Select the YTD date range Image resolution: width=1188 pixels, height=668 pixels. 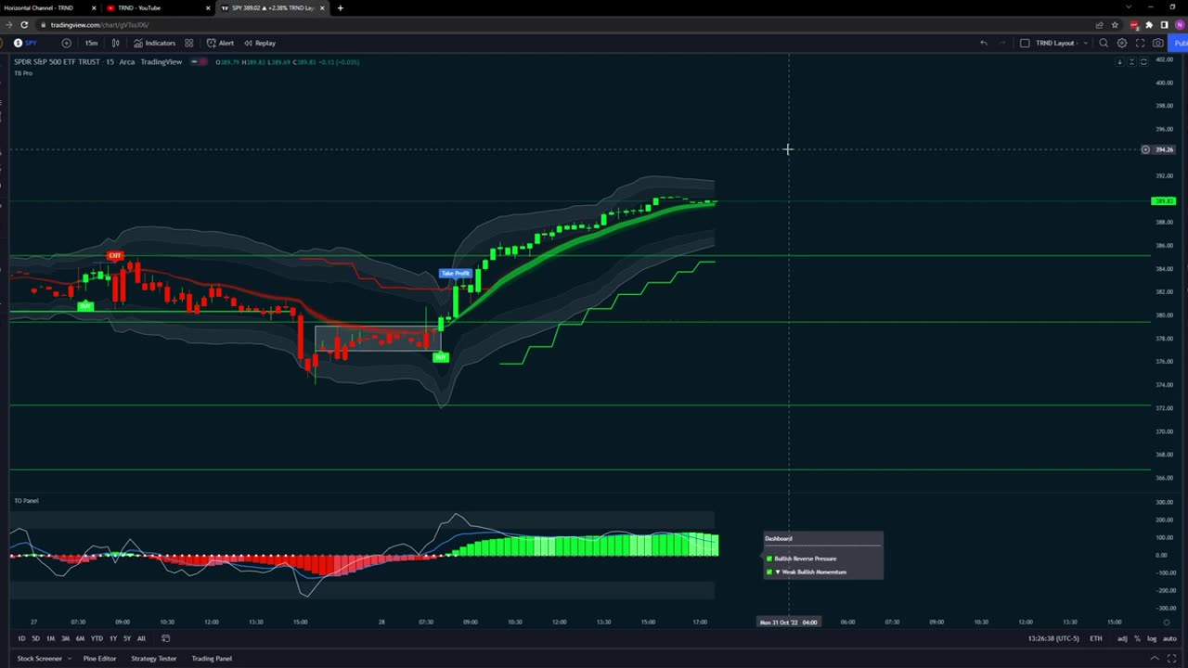pos(97,638)
